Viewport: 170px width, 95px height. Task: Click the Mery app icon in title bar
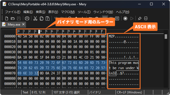(5, 4)
